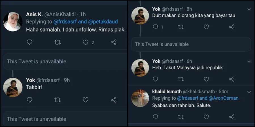Like the 'Takbir!' tweet
This screenshot has width=255, height=127.
[x=86, y=100]
